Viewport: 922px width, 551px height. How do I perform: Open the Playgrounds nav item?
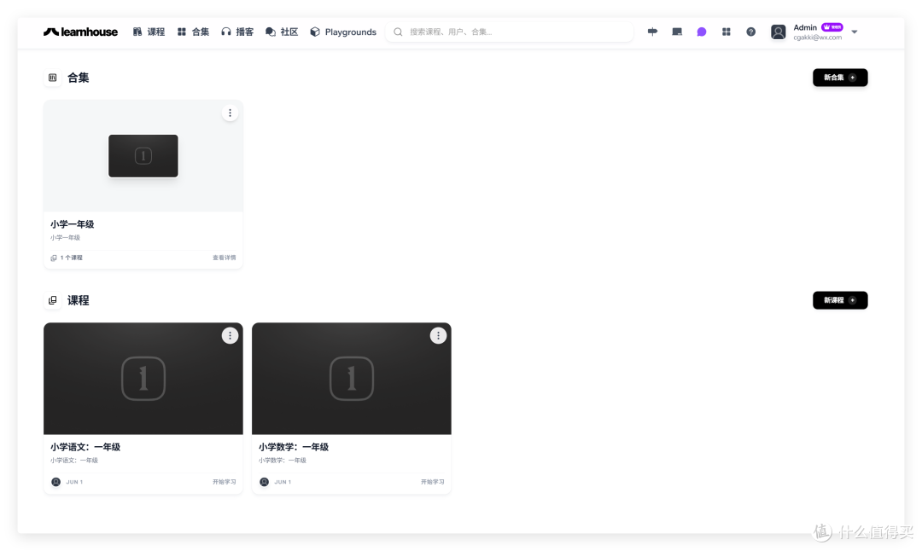pyautogui.click(x=343, y=32)
